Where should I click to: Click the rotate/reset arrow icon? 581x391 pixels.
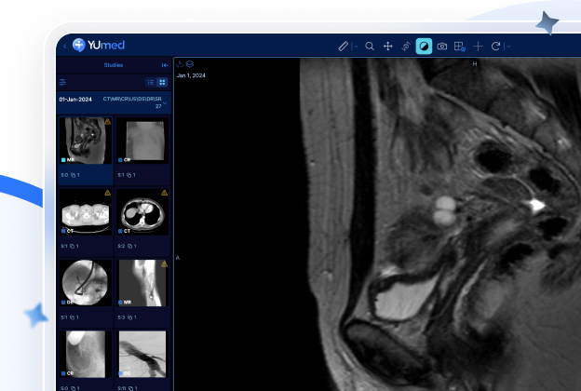click(x=495, y=47)
